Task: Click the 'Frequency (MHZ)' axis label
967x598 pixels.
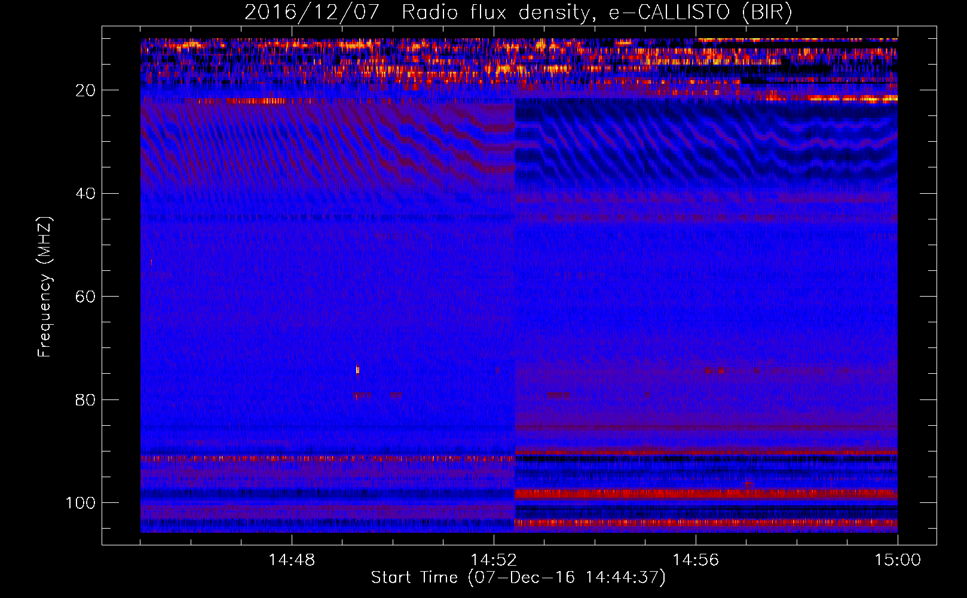Action: (45, 287)
